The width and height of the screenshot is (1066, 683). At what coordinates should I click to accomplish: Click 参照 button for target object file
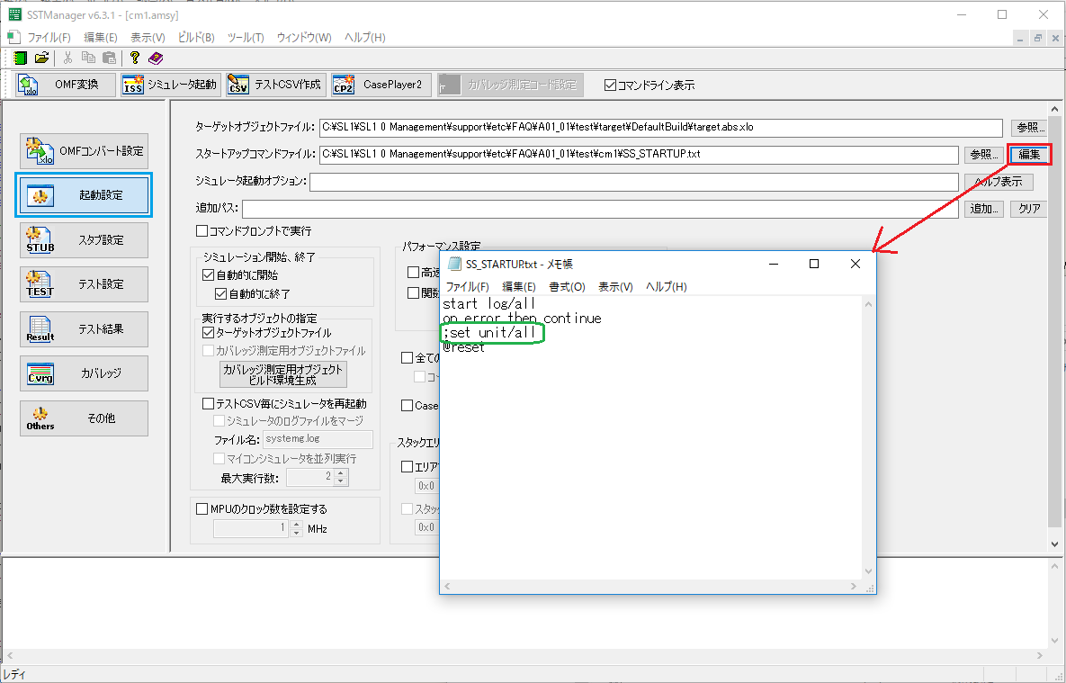pos(1029,127)
